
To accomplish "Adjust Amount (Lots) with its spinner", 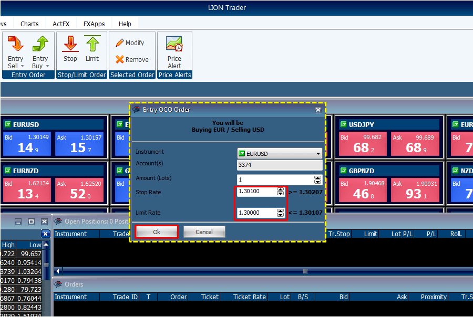I will pyautogui.click(x=317, y=180).
